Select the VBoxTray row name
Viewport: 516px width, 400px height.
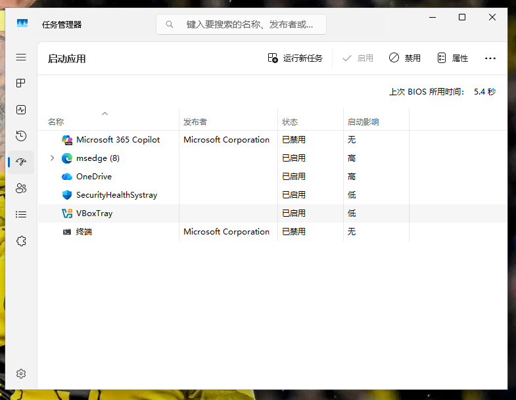click(x=95, y=213)
